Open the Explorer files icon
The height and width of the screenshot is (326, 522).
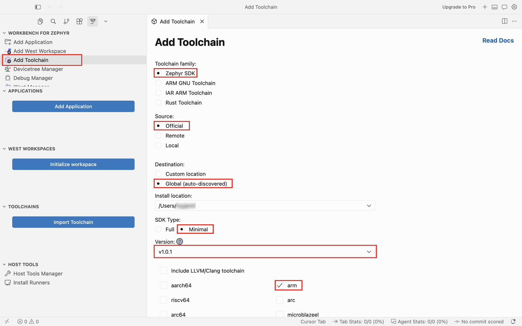click(x=40, y=22)
